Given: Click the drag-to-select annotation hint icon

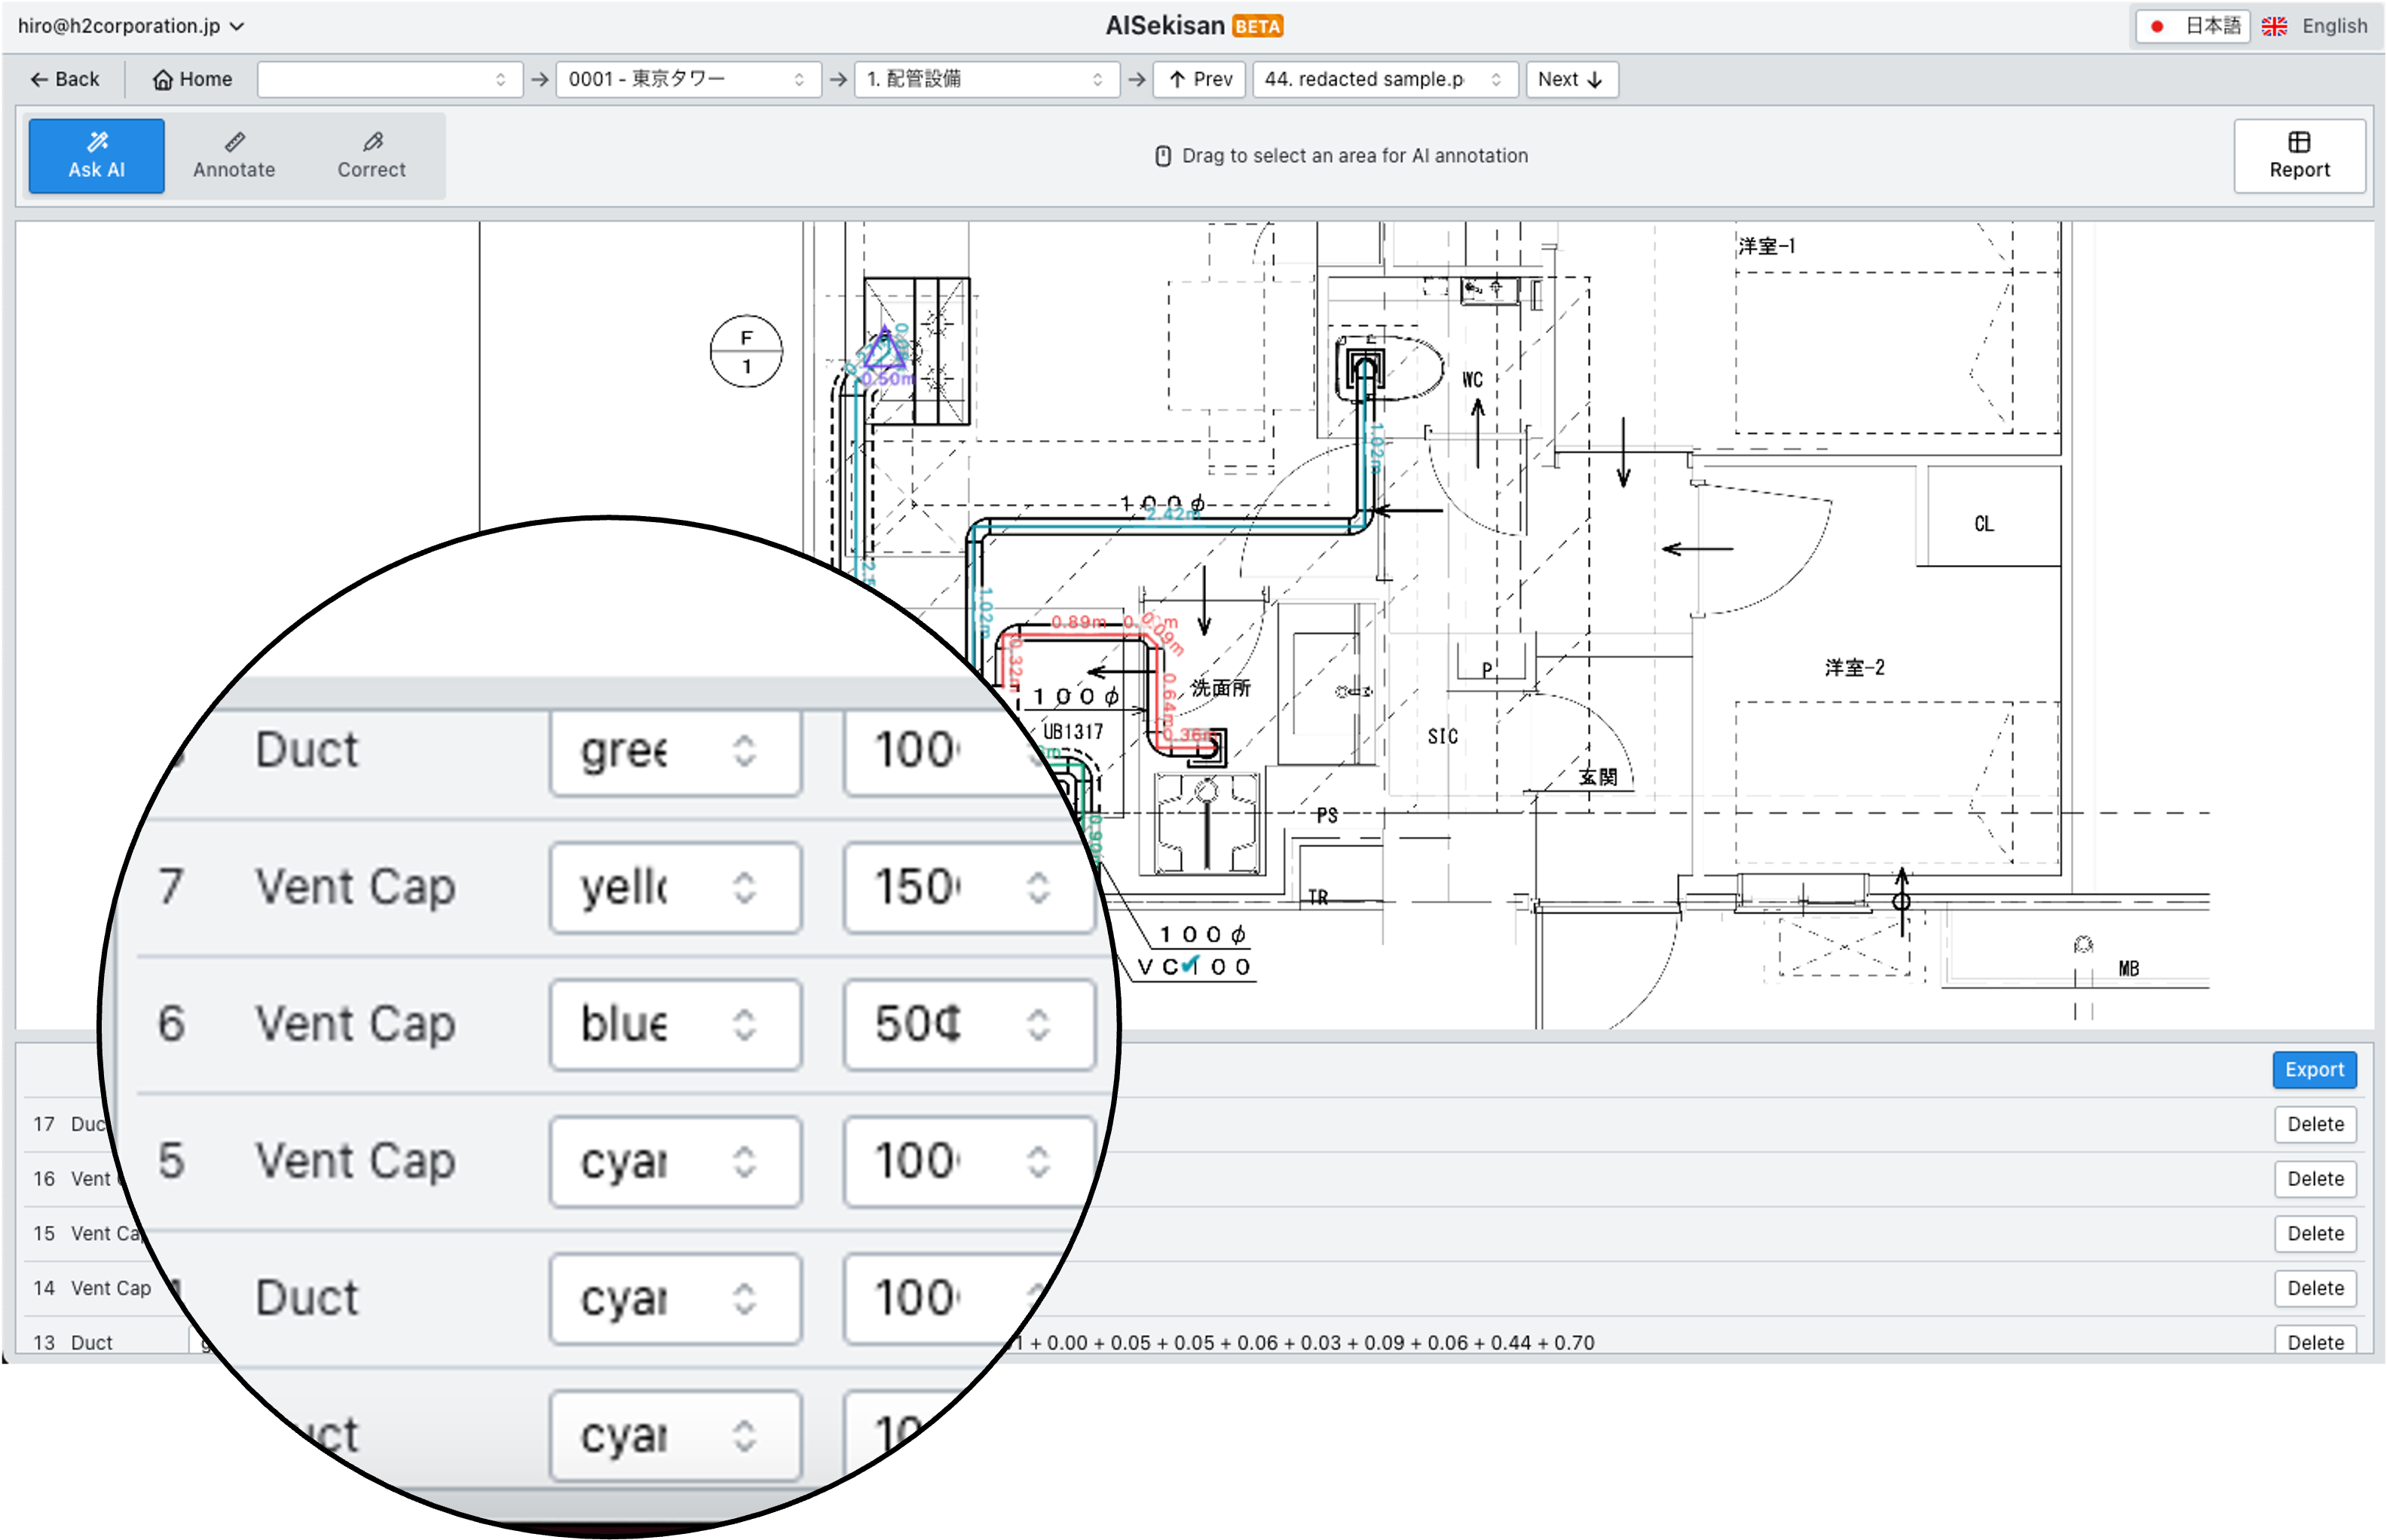Looking at the screenshot, I should pos(1162,155).
